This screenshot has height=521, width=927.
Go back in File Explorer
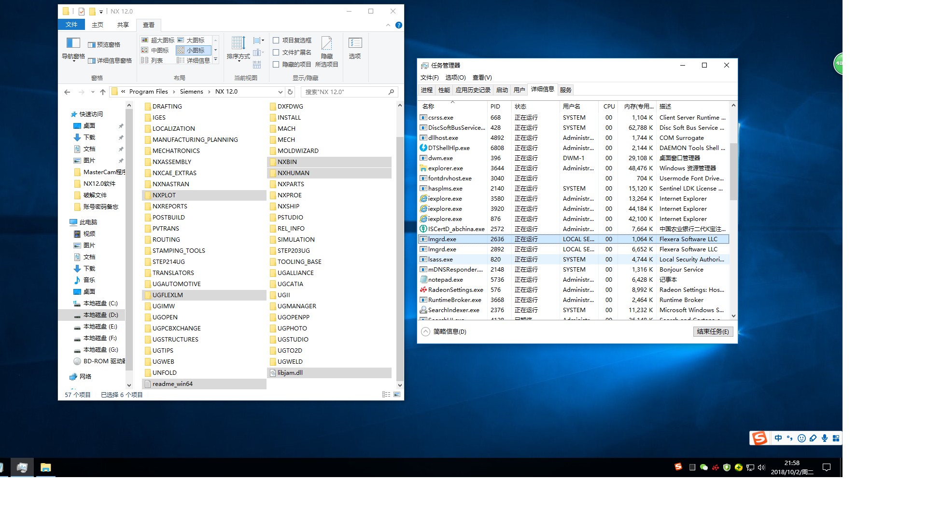[x=67, y=92]
